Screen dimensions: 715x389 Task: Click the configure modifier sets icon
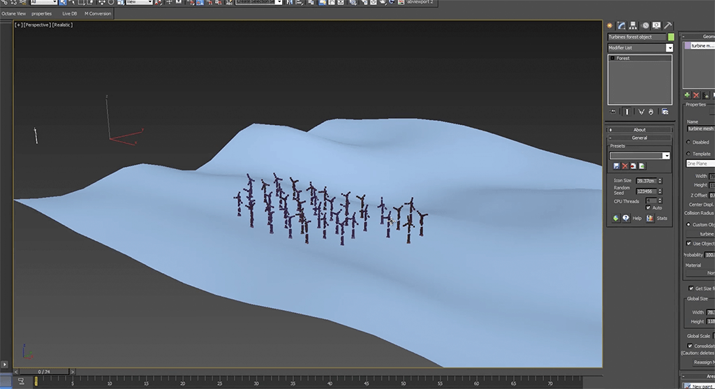pos(665,111)
